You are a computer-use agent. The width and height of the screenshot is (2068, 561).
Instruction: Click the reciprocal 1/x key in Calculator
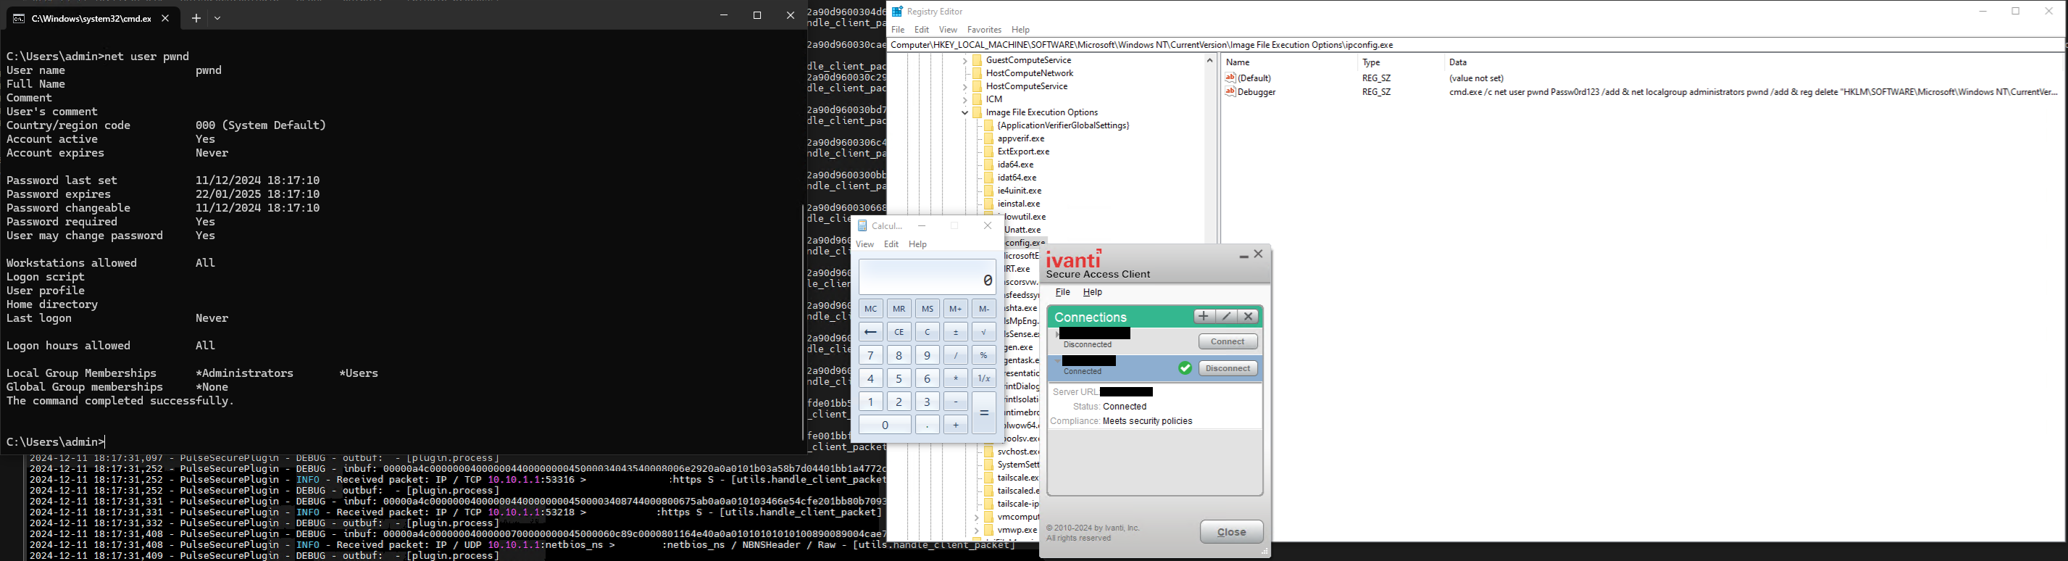coord(984,379)
